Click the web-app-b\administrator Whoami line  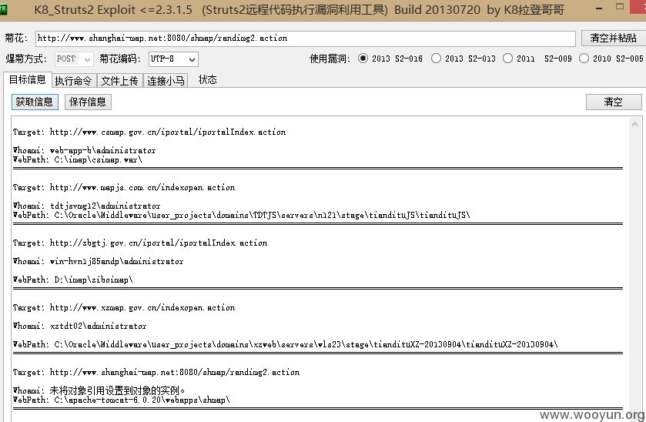(x=84, y=150)
